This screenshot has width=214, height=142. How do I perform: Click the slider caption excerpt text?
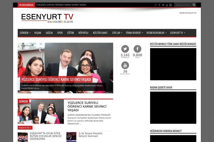point(62,87)
